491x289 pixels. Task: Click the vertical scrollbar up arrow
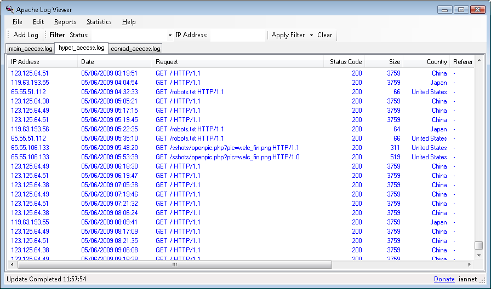tap(479, 60)
